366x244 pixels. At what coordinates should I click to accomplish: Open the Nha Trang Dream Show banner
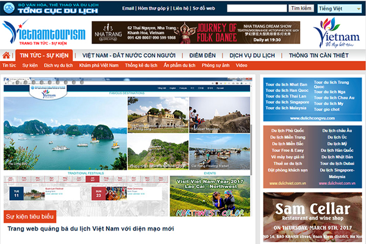pos(196,33)
